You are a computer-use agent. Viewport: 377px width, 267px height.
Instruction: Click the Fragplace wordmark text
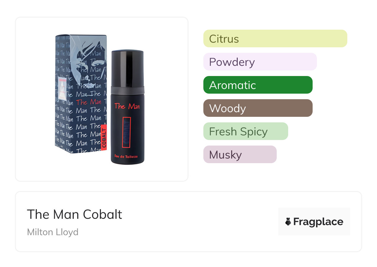[318, 222]
